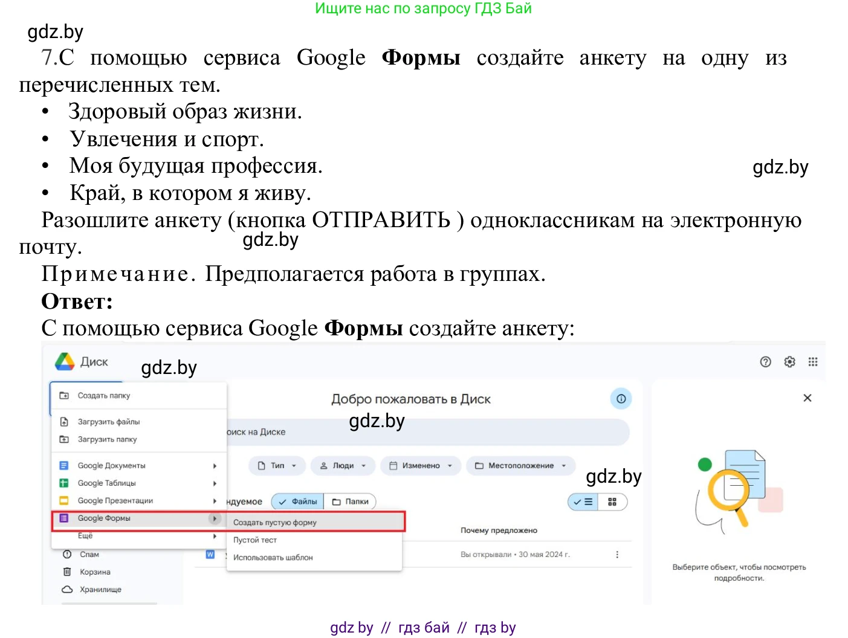The height and width of the screenshot is (638, 848).
Task: Open the Help question mark icon
Action: coord(765,361)
